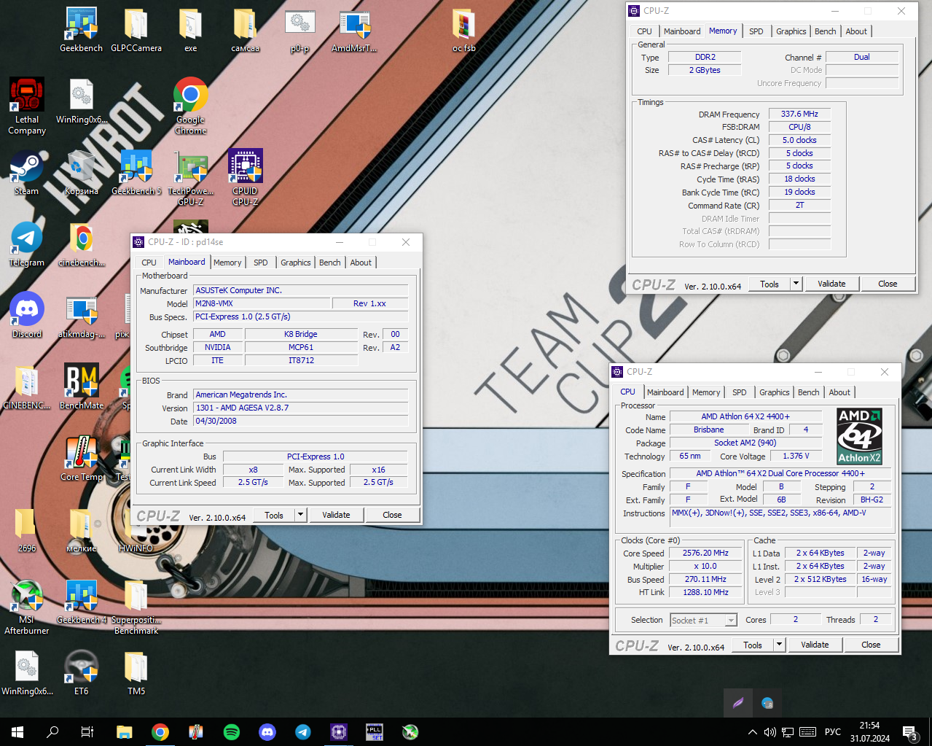Open the Telegram desktop shortcut

pos(27,244)
